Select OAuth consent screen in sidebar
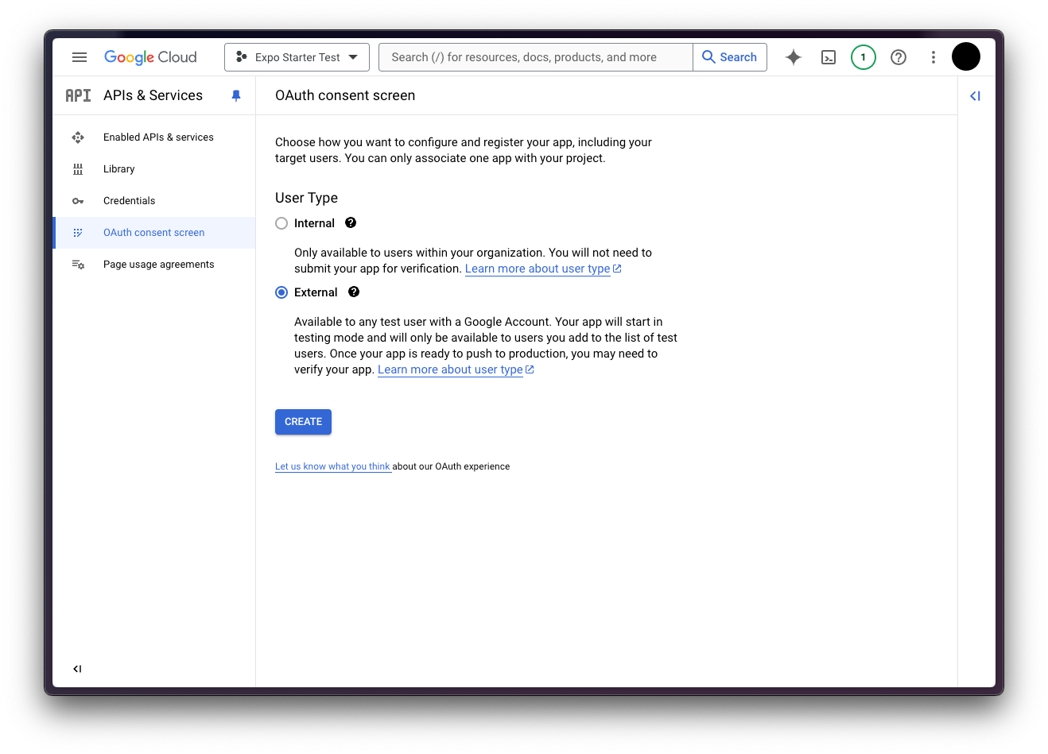Screen dimensions: 1048x754 (x=154, y=233)
